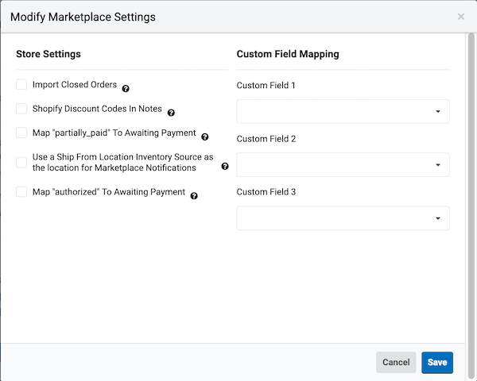The image size is (477, 381).
Task: Open the Custom Field 1 dropdown
Action: 343,111
